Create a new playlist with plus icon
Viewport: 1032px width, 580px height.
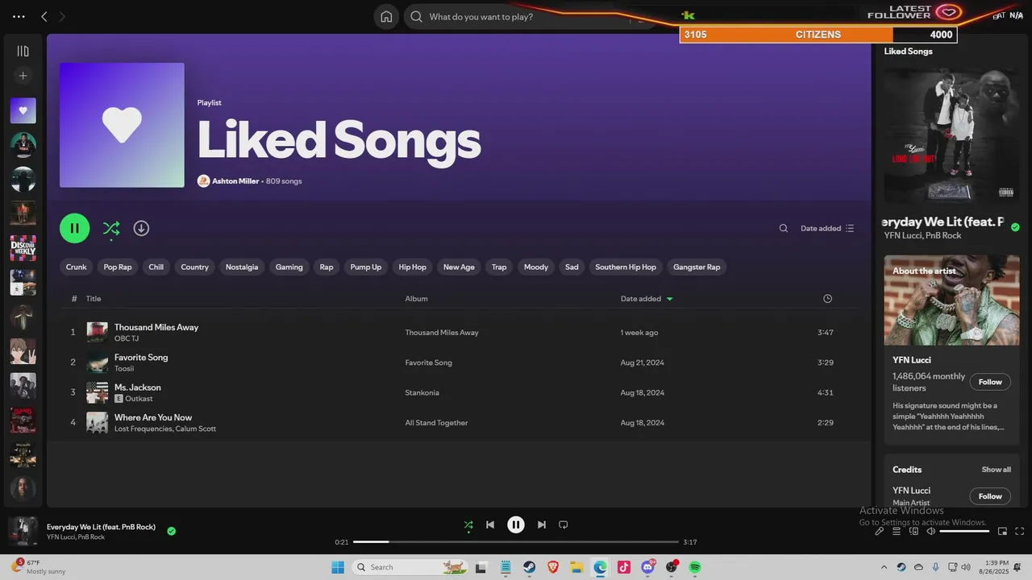pyautogui.click(x=23, y=76)
